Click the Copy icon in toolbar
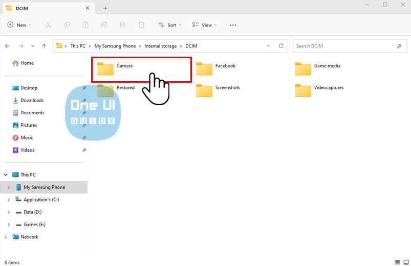411x266 pixels. pos(67,25)
